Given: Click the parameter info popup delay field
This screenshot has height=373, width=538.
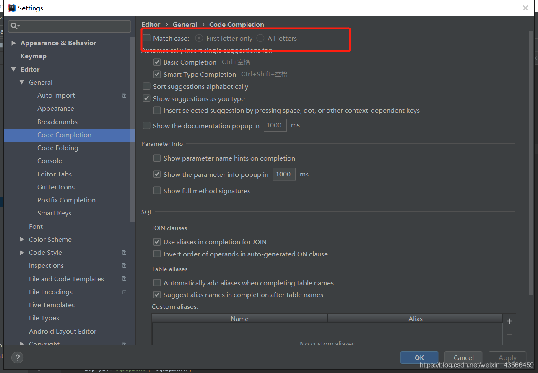Looking at the screenshot, I should 284,174.
